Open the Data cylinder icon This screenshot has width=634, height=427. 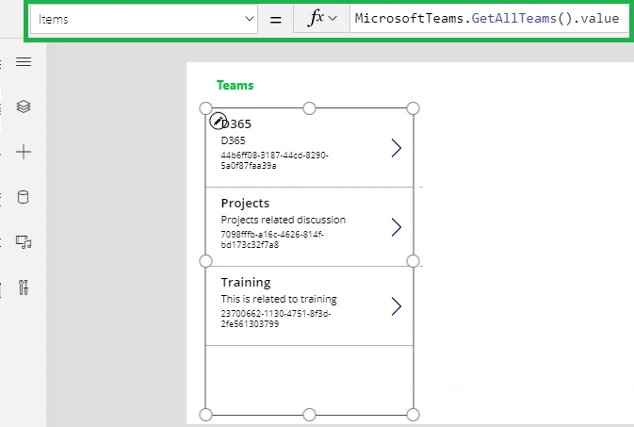coord(23,197)
